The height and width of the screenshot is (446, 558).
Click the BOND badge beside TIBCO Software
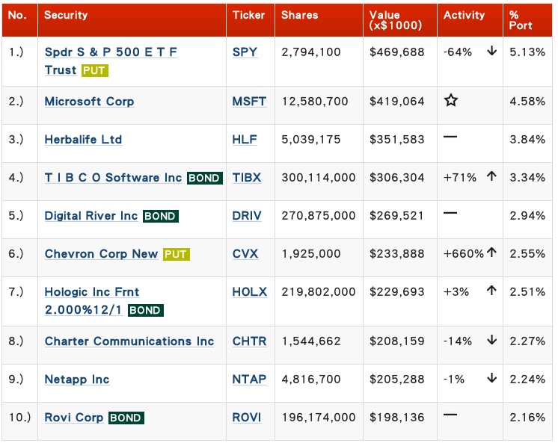pyautogui.click(x=205, y=178)
